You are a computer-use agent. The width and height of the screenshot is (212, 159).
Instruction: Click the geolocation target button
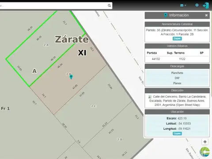pyautogui.click(x=205, y=142)
